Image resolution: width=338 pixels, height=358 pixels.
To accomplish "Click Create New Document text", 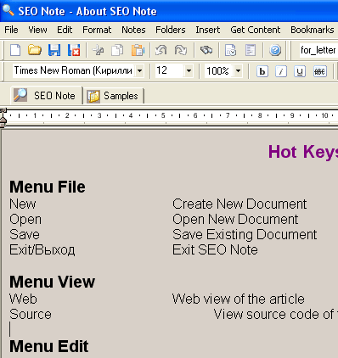I will (239, 204).
